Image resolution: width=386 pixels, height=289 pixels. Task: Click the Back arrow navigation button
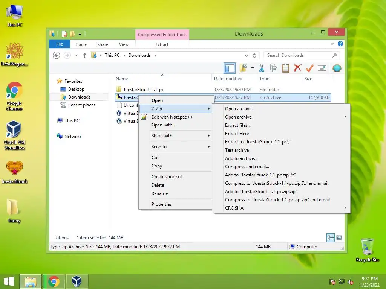(57, 55)
